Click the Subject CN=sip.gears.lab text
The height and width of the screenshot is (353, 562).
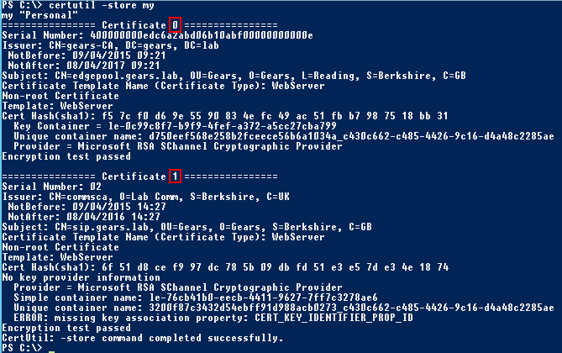pyautogui.click(x=102, y=227)
